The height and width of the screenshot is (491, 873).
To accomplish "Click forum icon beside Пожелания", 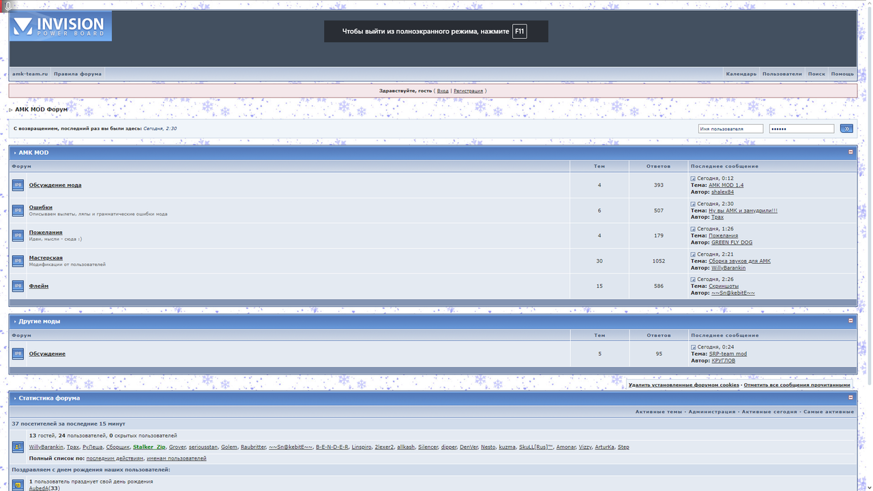I will click(x=18, y=235).
